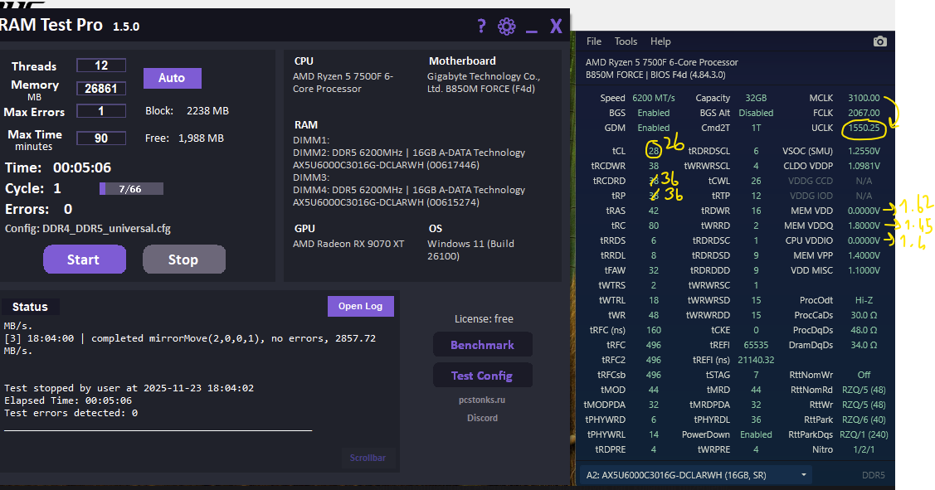Viewport: 935px width, 490px height.
Task: Edit the Max Time minutes field
Action: (100, 138)
